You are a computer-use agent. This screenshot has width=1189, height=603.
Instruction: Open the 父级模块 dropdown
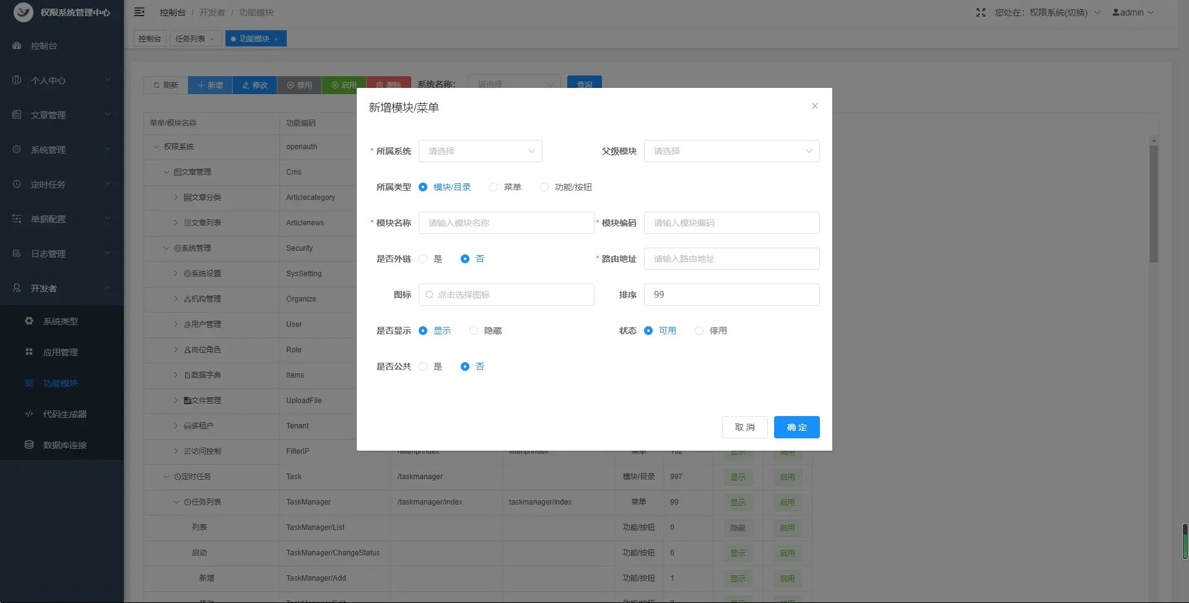731,151
